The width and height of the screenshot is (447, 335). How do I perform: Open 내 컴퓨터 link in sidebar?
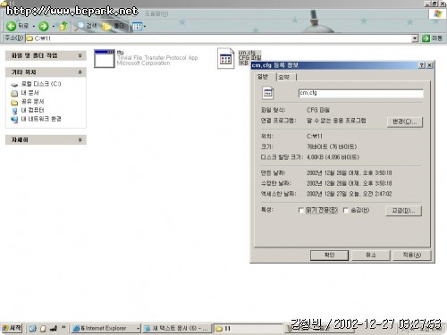[32, 110]
